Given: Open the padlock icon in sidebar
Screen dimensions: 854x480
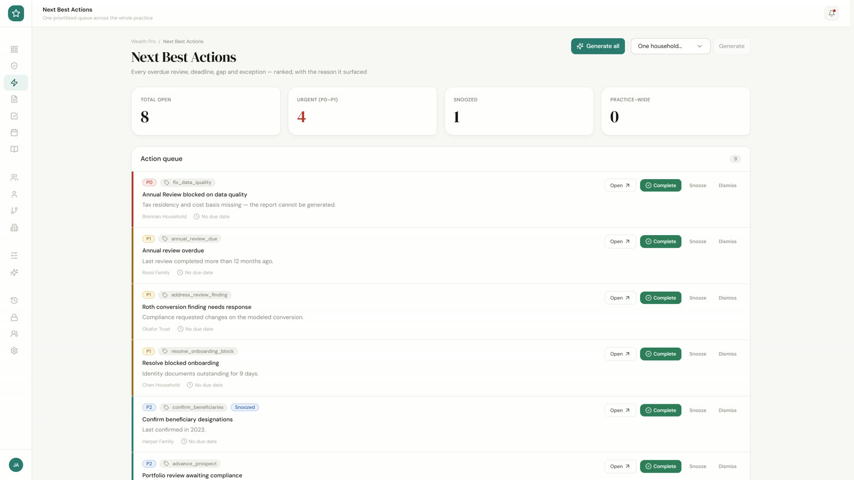Looking at the screenshot, I should point(14,317).
